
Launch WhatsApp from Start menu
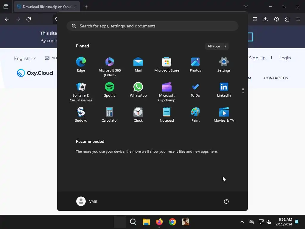[x=138, y=89]
